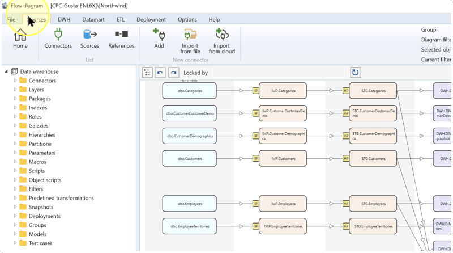Switch to the Deployment ribbon tab

coord(151,19)
